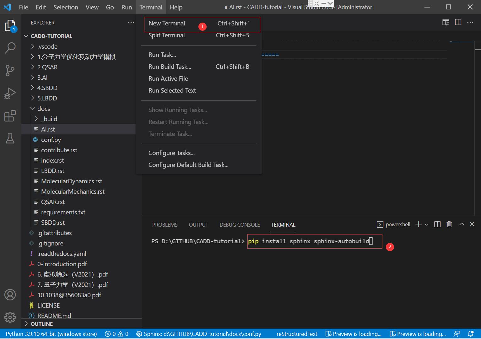Open the Run menu
This screenshot has width=481, height=339.
(127, 7)
